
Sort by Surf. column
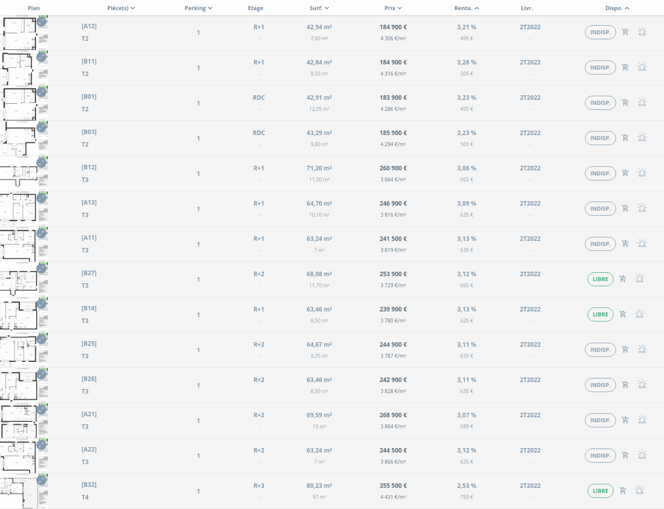pos(319,8)
